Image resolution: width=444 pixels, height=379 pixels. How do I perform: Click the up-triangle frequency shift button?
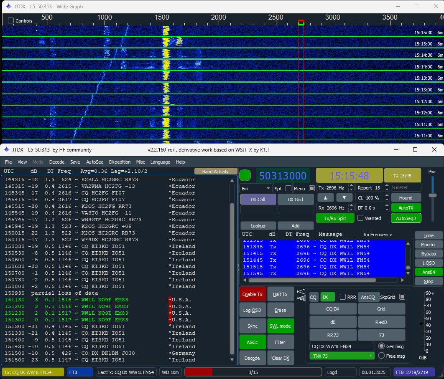[325, 198]
